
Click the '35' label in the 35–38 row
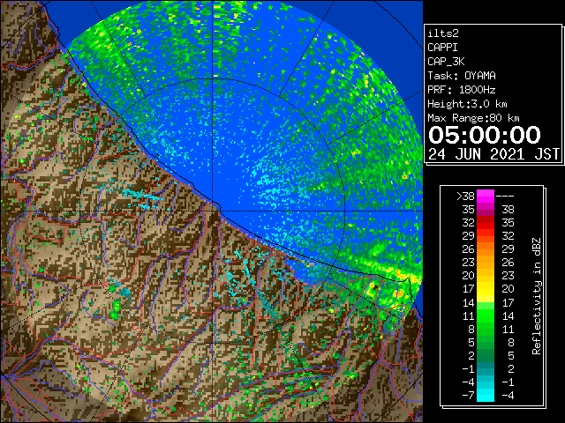[x=469, y=210]
